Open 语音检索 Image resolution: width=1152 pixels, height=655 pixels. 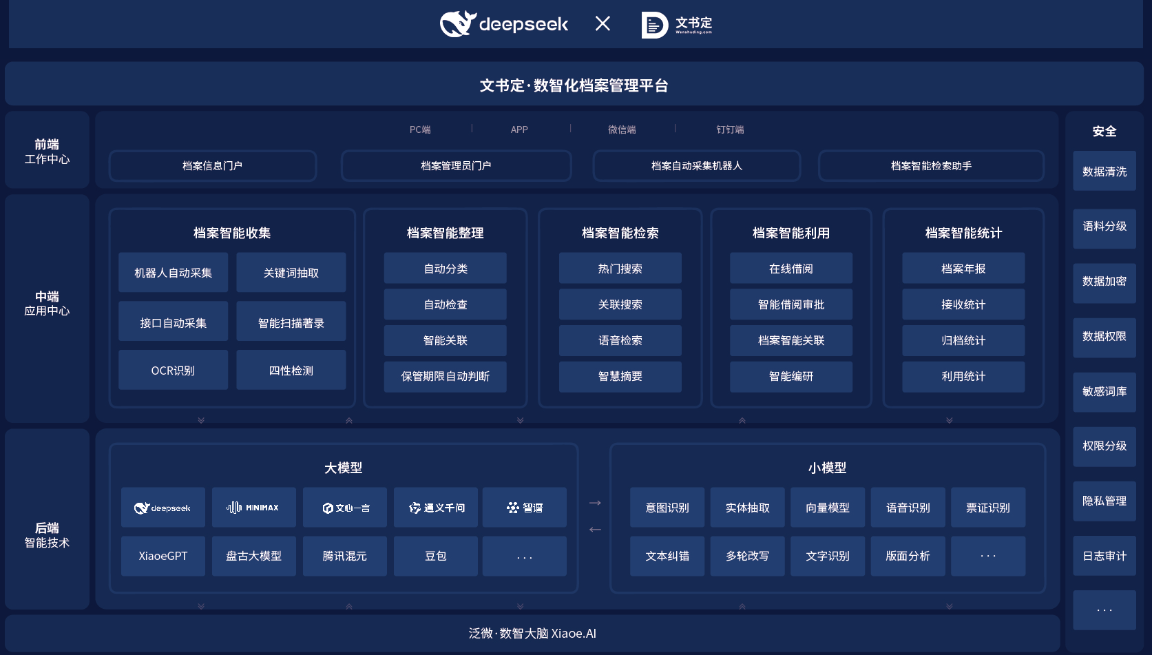[x=620, y=340]
